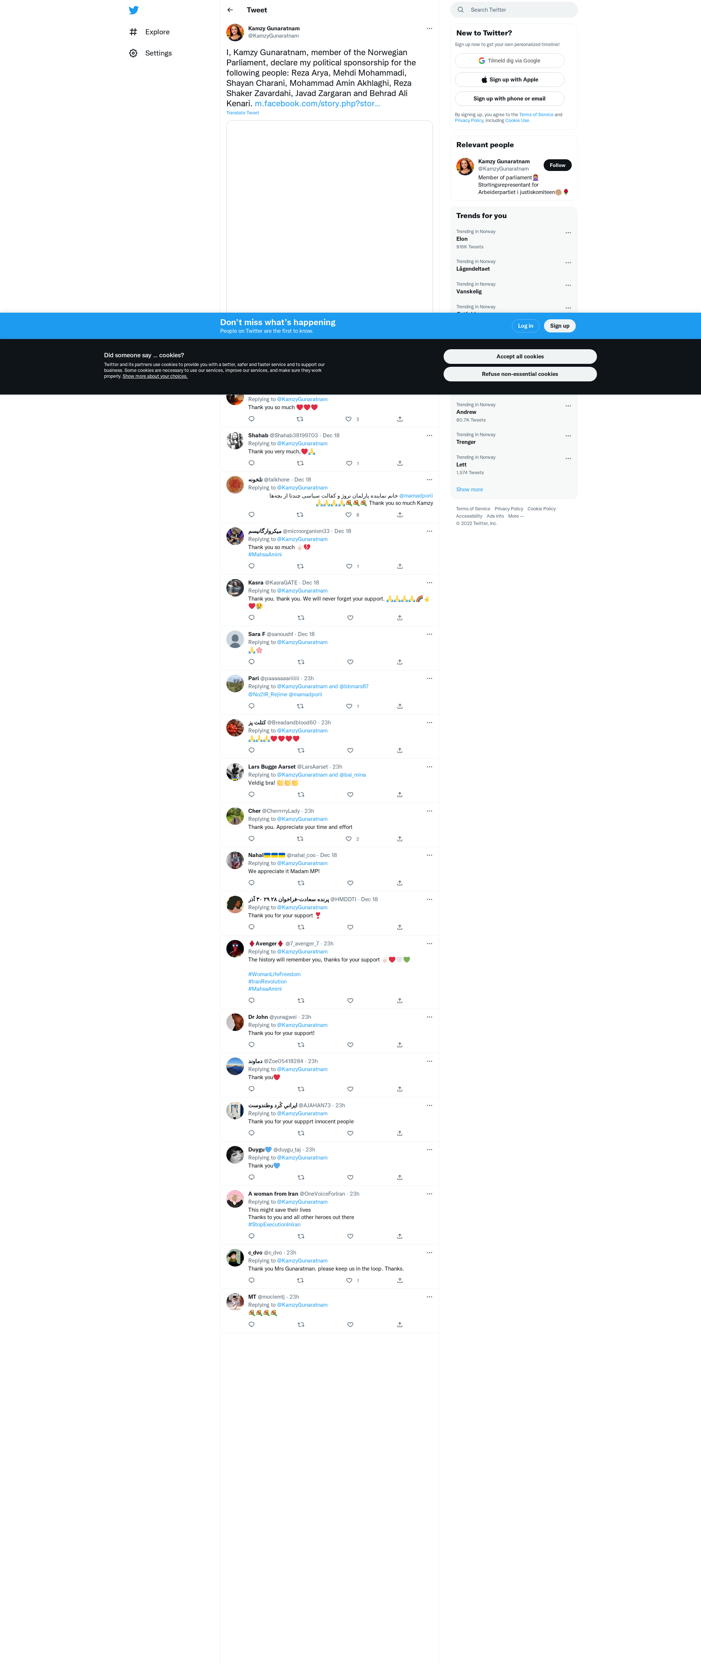The height and width of the screenshot is (1664, 701).
Task: Open Settings gear in sidebar
Action: click(133, 53)
